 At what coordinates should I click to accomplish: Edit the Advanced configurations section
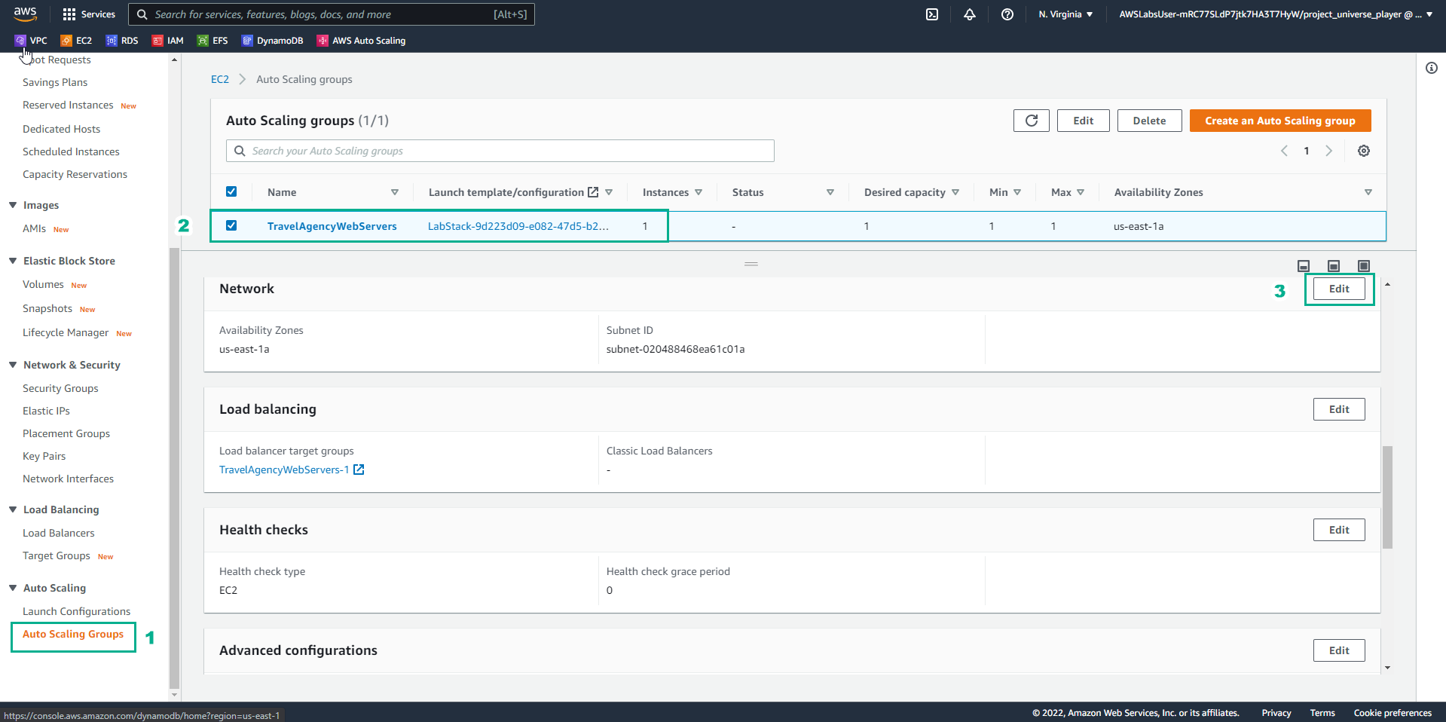coord(1339,650)
